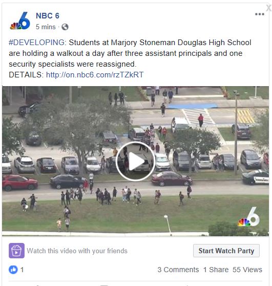Viewport: 272px width, 286px height.
Task: Click the 55 Views count
Action: 247,270
